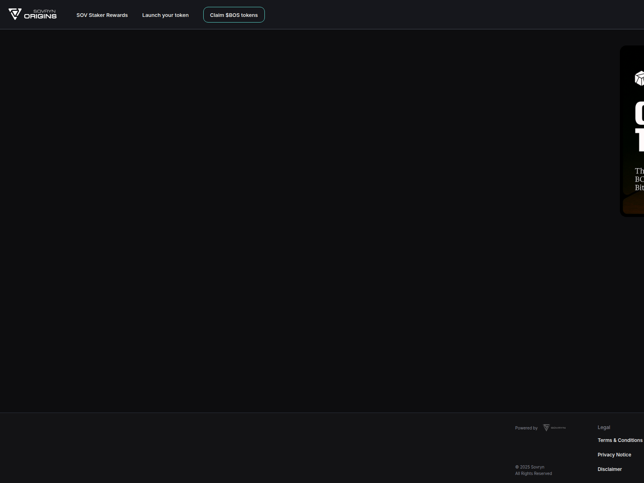Click the Legal section heading
The image size is (644, 483).
604,427
